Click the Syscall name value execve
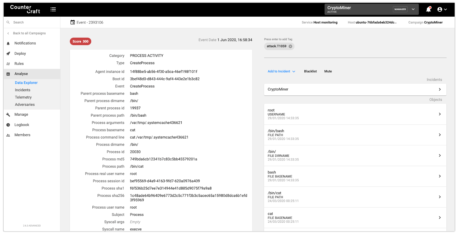This screenshot has width=458, height=234. [x=136, y=229]
